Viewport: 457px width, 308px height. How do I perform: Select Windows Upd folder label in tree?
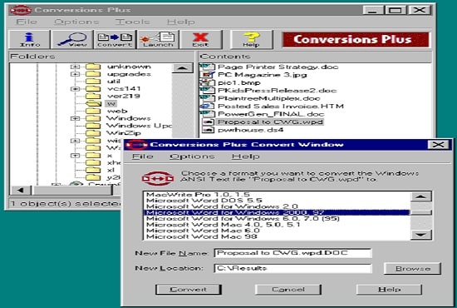tap(140, 126)
